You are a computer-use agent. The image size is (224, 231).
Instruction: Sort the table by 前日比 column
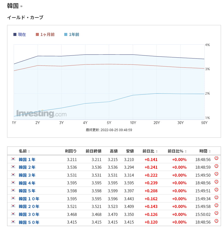click(150, 151)
